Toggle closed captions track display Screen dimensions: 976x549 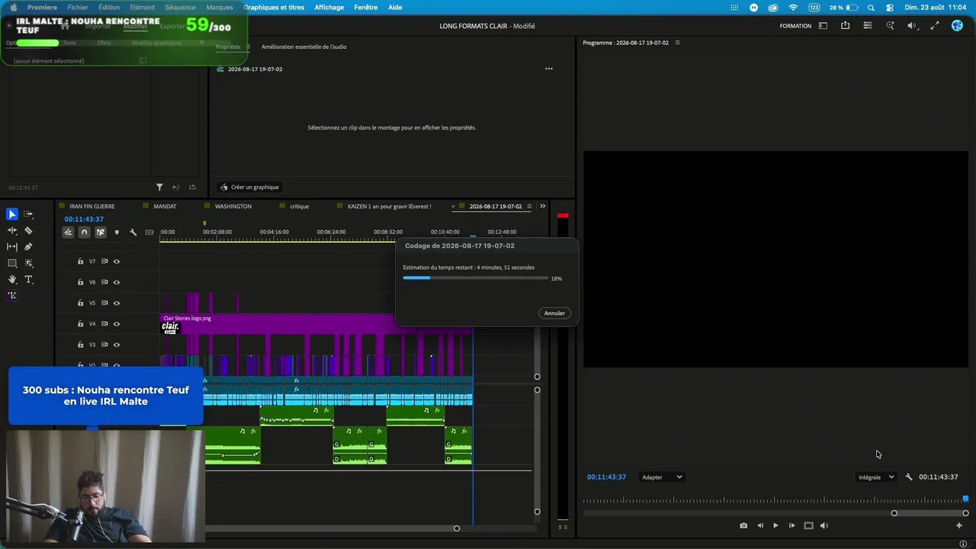(x=149, y=232)
